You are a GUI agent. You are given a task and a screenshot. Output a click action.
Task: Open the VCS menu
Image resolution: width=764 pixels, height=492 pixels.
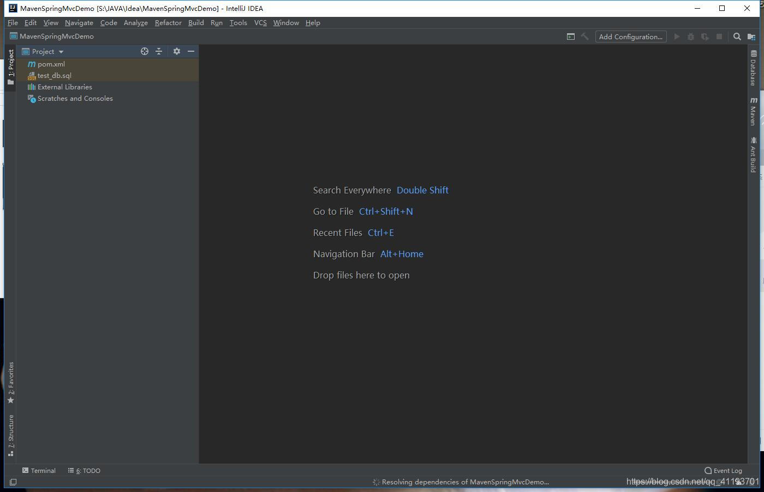click(260, 23)
